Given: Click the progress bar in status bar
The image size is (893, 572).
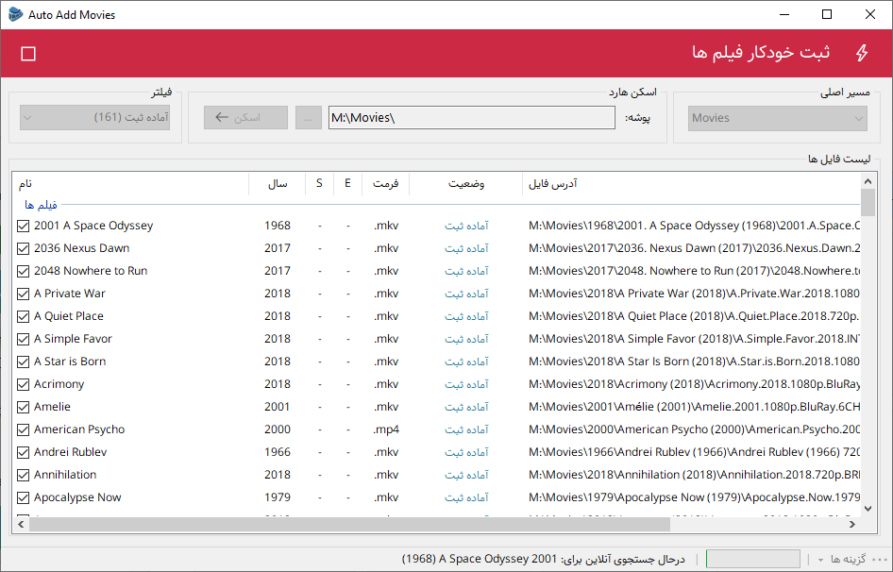Looking at the screenshot, I should [x=753, y=559].
